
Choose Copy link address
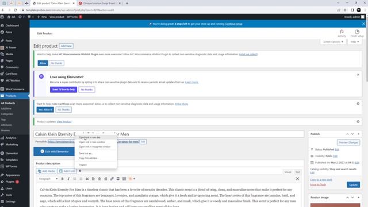coord(96,158)
